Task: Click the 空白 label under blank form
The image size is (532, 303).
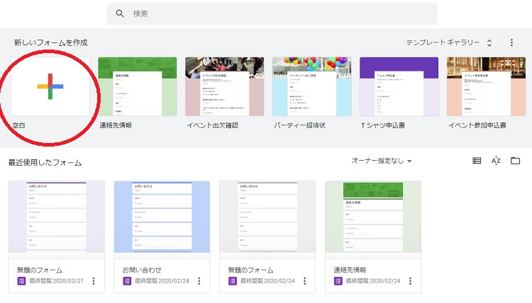Action: pyautogui.click(x=19, y=125)
